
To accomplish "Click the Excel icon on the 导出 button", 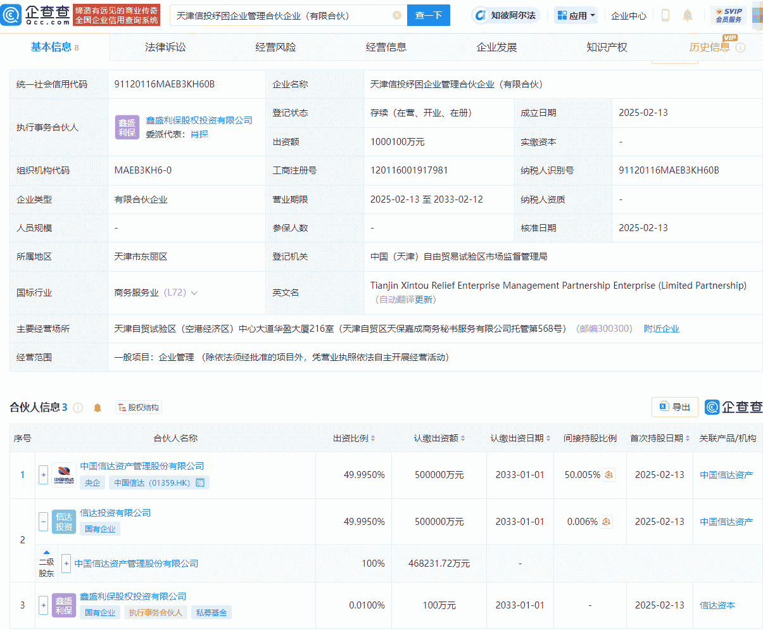I will tap(664, 407).
